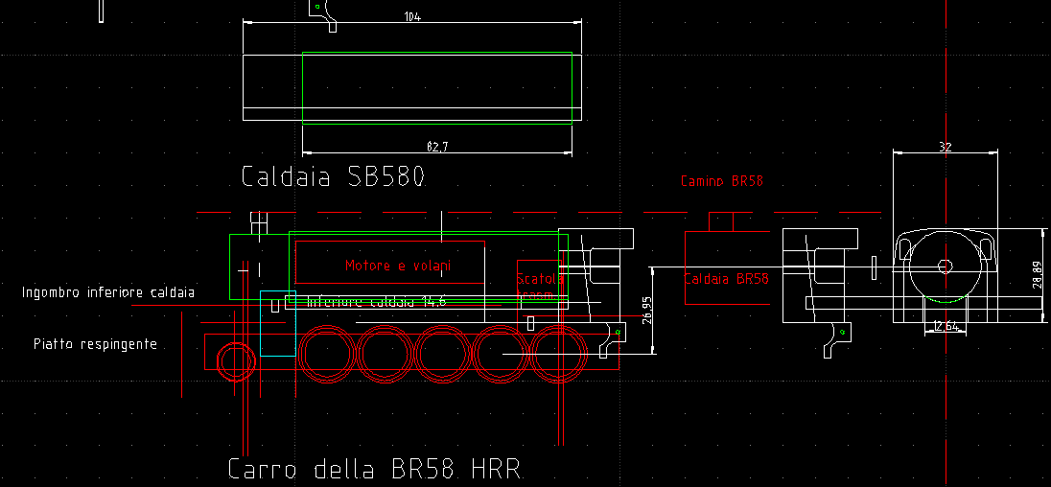Click the last large red driving wheel

pyautogui.click(x=560, y=353)
